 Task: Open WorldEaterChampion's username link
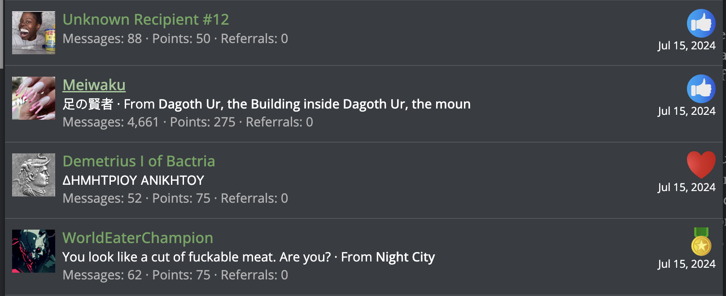[138, 238]
